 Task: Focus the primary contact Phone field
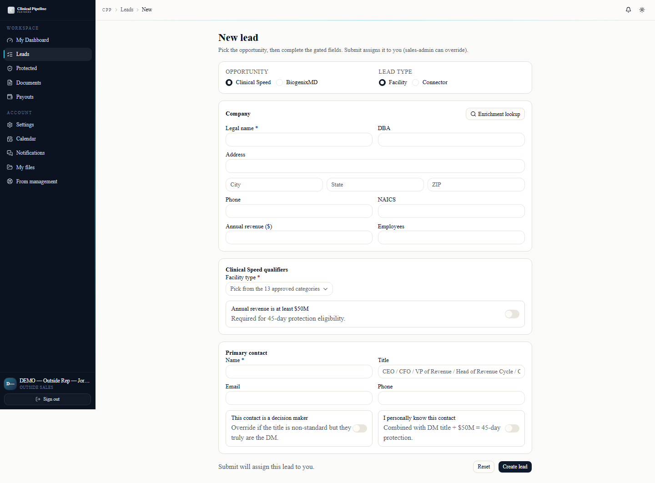coord(451,398)
